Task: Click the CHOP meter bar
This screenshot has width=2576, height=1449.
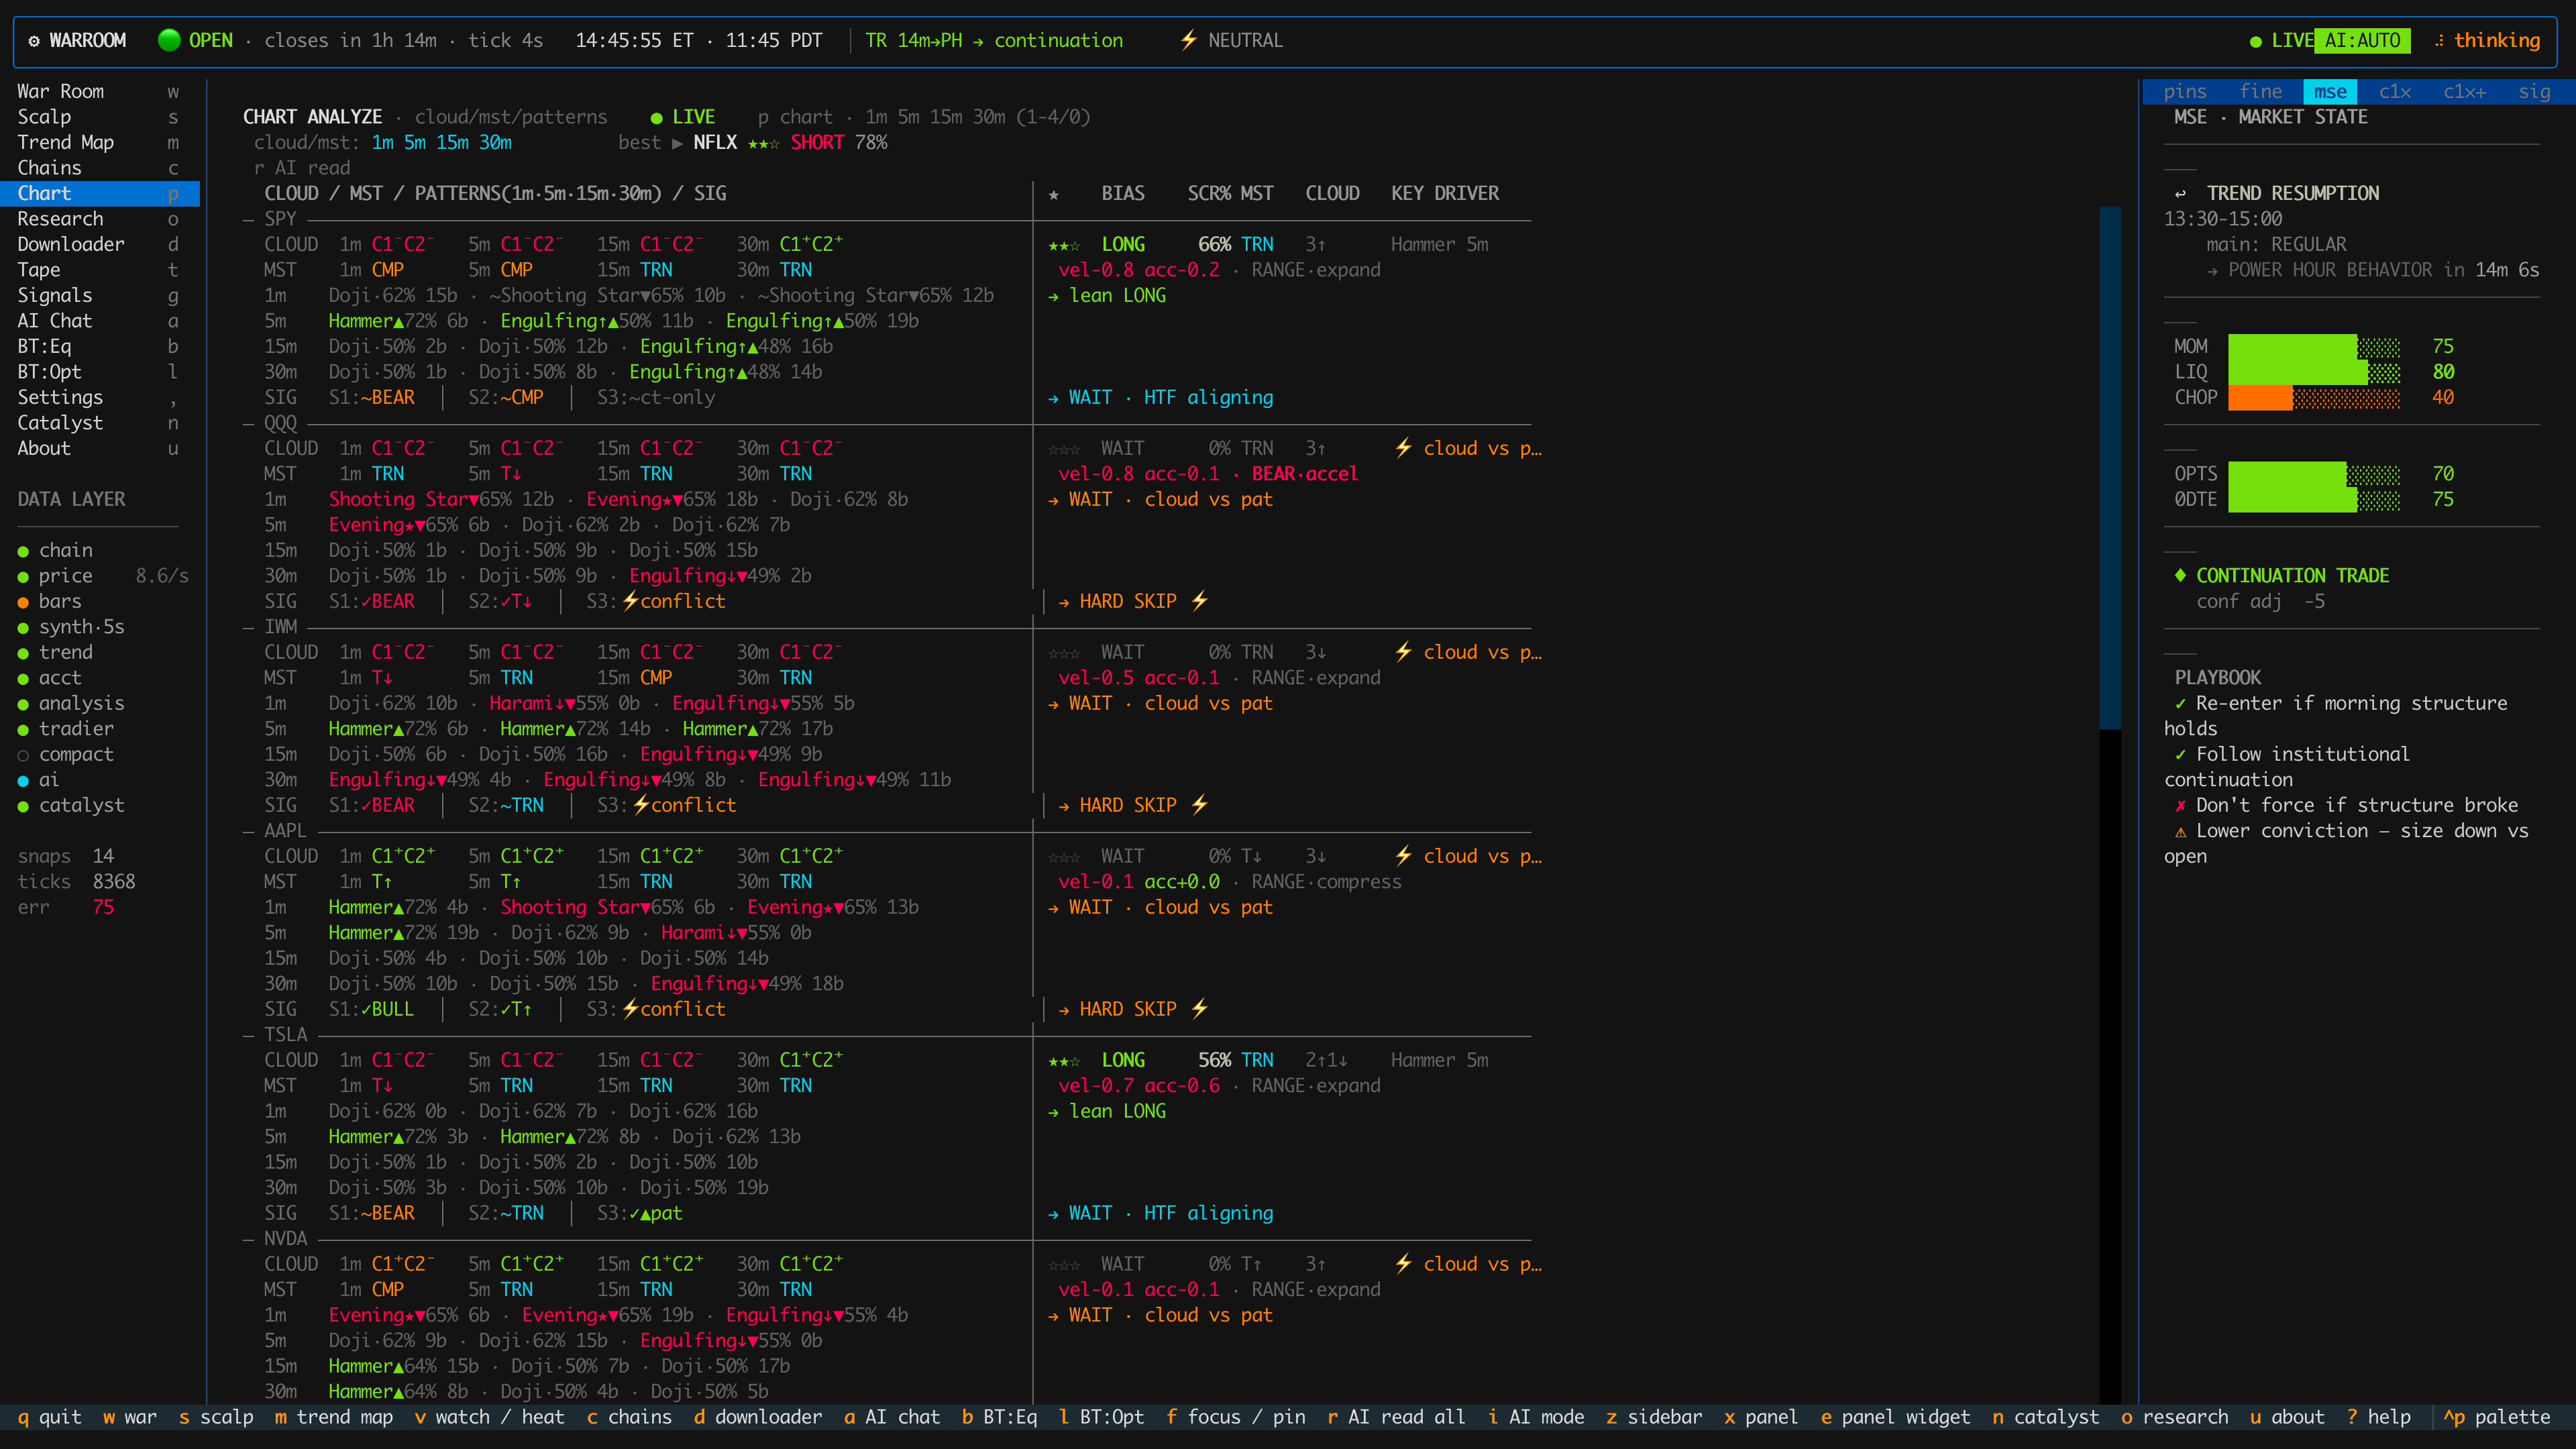Action: [2314, 398]
